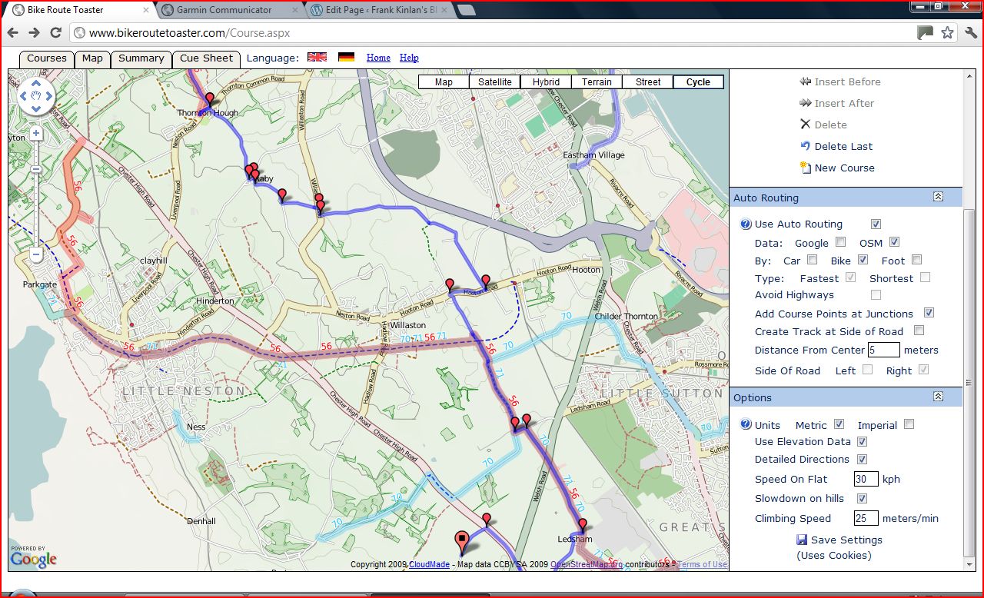Image resolution: width=984 pixels, height=598 pixels.
Task: Click the Save Settings floppy disk icon
Action: click(802, 540)
